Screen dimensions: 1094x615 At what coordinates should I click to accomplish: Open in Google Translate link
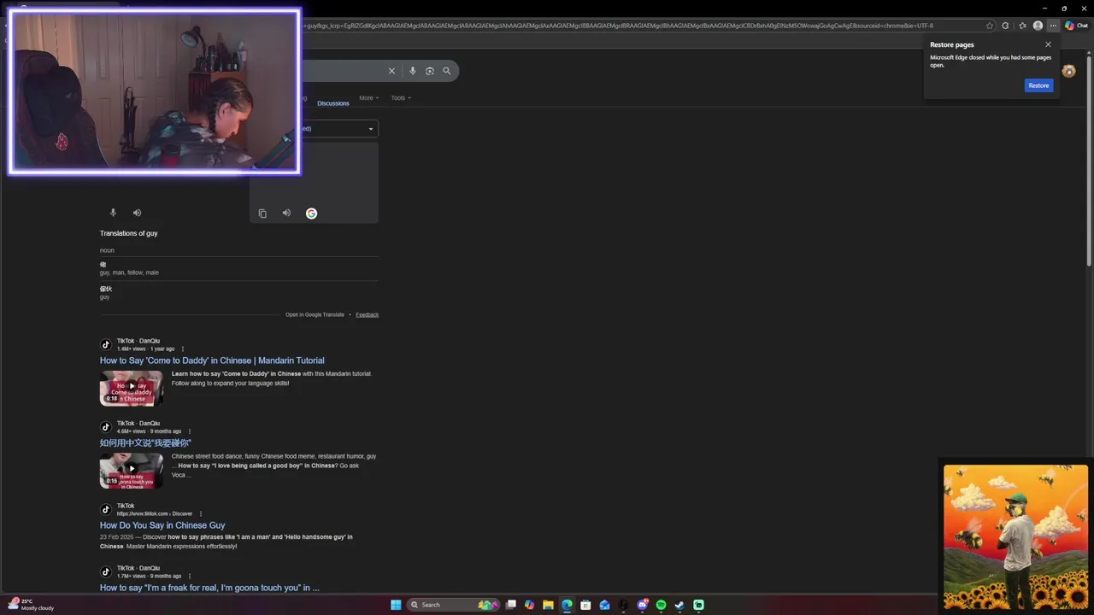(315, 314)
